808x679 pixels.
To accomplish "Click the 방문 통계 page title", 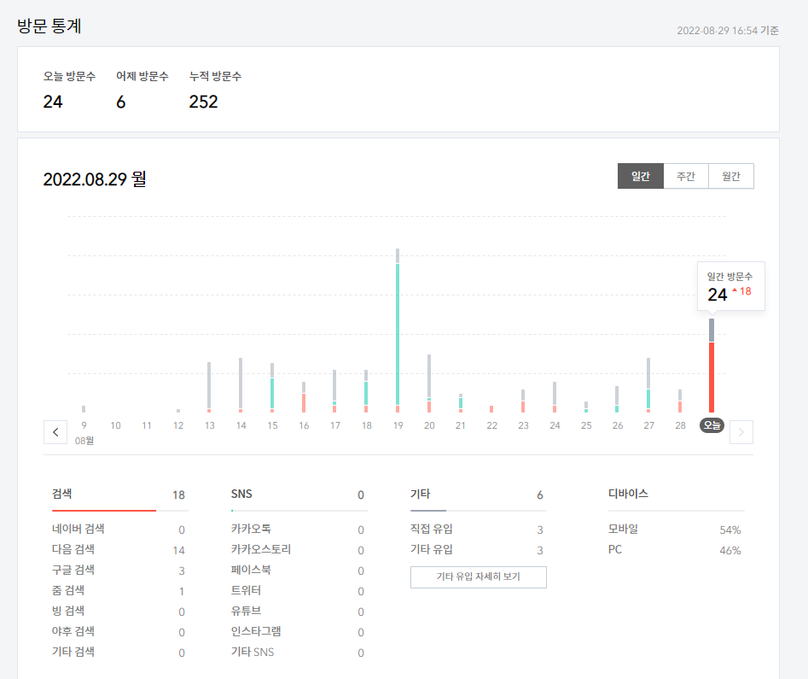I will [x=49, y=26].
